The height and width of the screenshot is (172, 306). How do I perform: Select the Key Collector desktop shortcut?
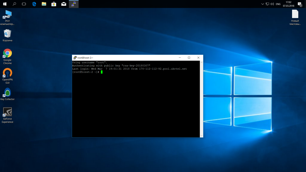coord(7,93)
